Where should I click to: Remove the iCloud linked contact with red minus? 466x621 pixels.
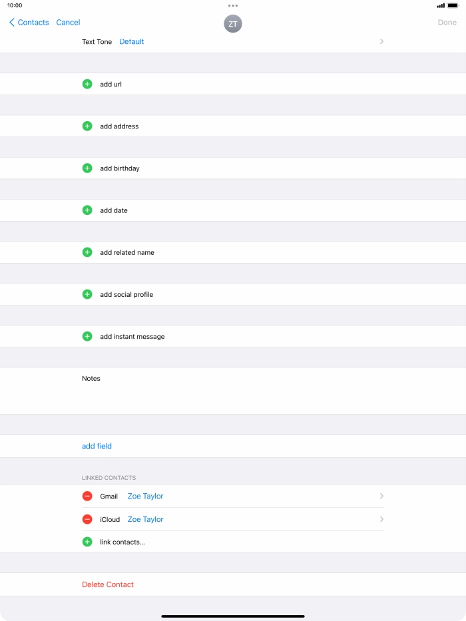pos(87,519)
